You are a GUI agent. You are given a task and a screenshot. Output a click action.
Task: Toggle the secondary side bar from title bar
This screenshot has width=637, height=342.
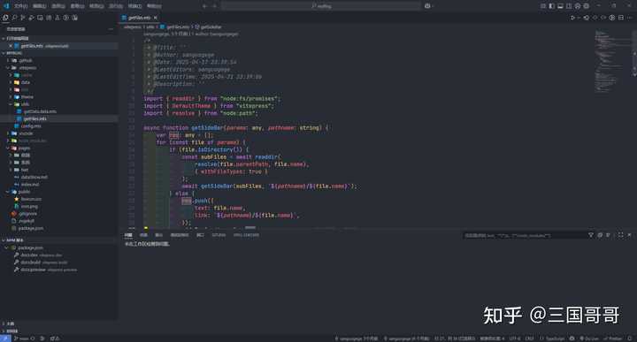pyautogui.click(x=569, y=5)
